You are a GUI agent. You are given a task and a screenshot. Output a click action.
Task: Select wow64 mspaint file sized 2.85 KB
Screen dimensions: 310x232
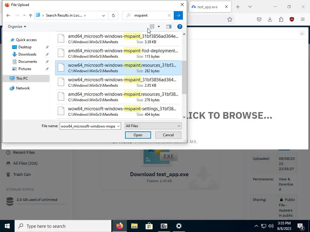point(118,82)
